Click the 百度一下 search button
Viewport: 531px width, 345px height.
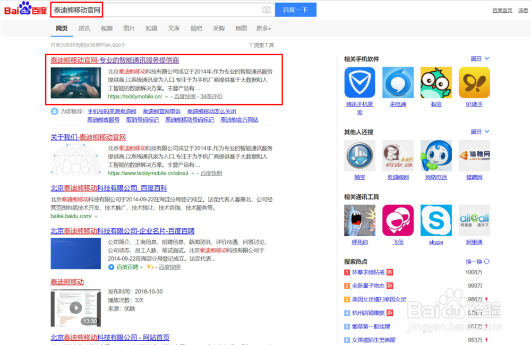pos(296,10)
